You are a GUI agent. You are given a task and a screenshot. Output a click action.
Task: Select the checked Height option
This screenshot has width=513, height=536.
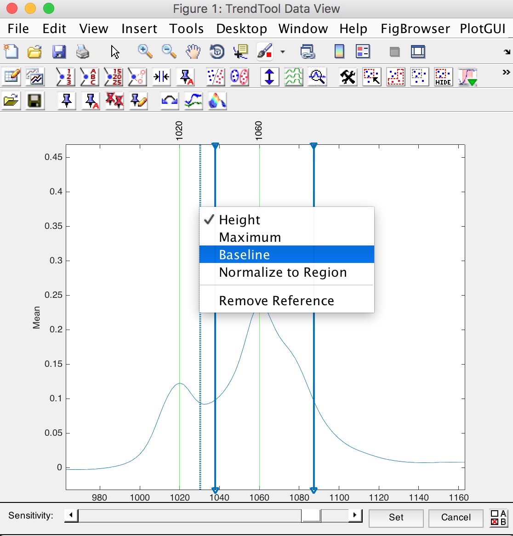point(239,220)
